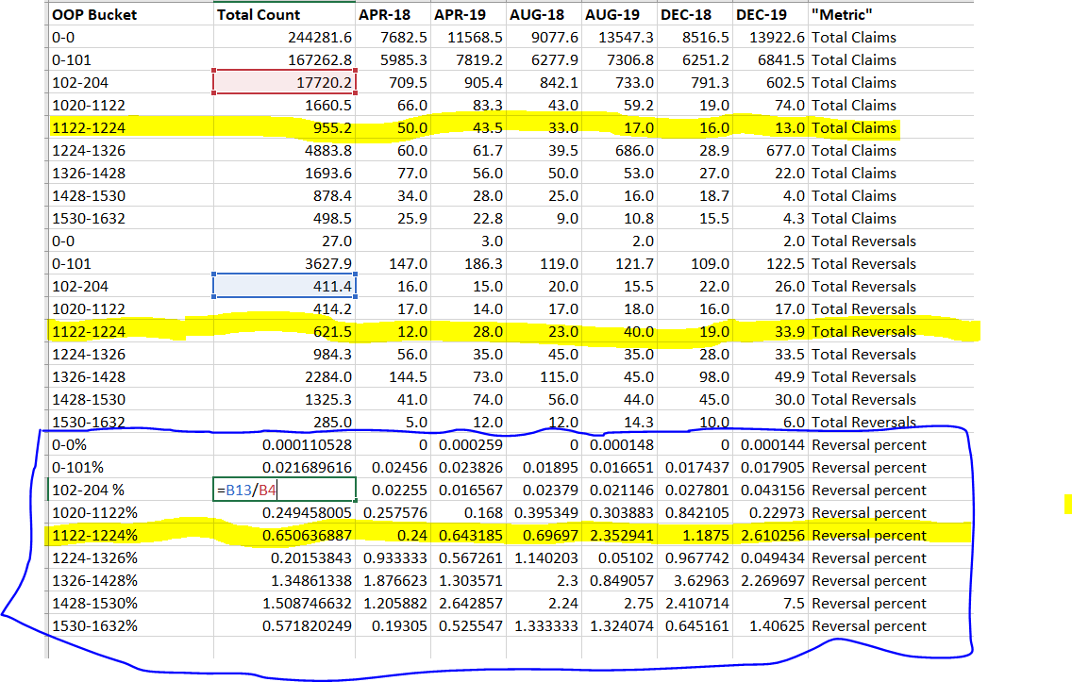The width and height of the screenshot is (1072, 682).
Task: Click the AUG-19 column header
Action: [619, 14]
